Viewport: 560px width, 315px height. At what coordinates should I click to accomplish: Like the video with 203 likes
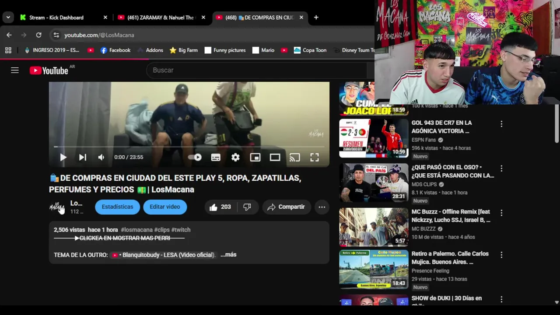(x=220, y=207)
